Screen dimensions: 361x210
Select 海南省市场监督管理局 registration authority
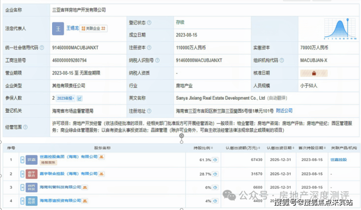tap(73, 111)
